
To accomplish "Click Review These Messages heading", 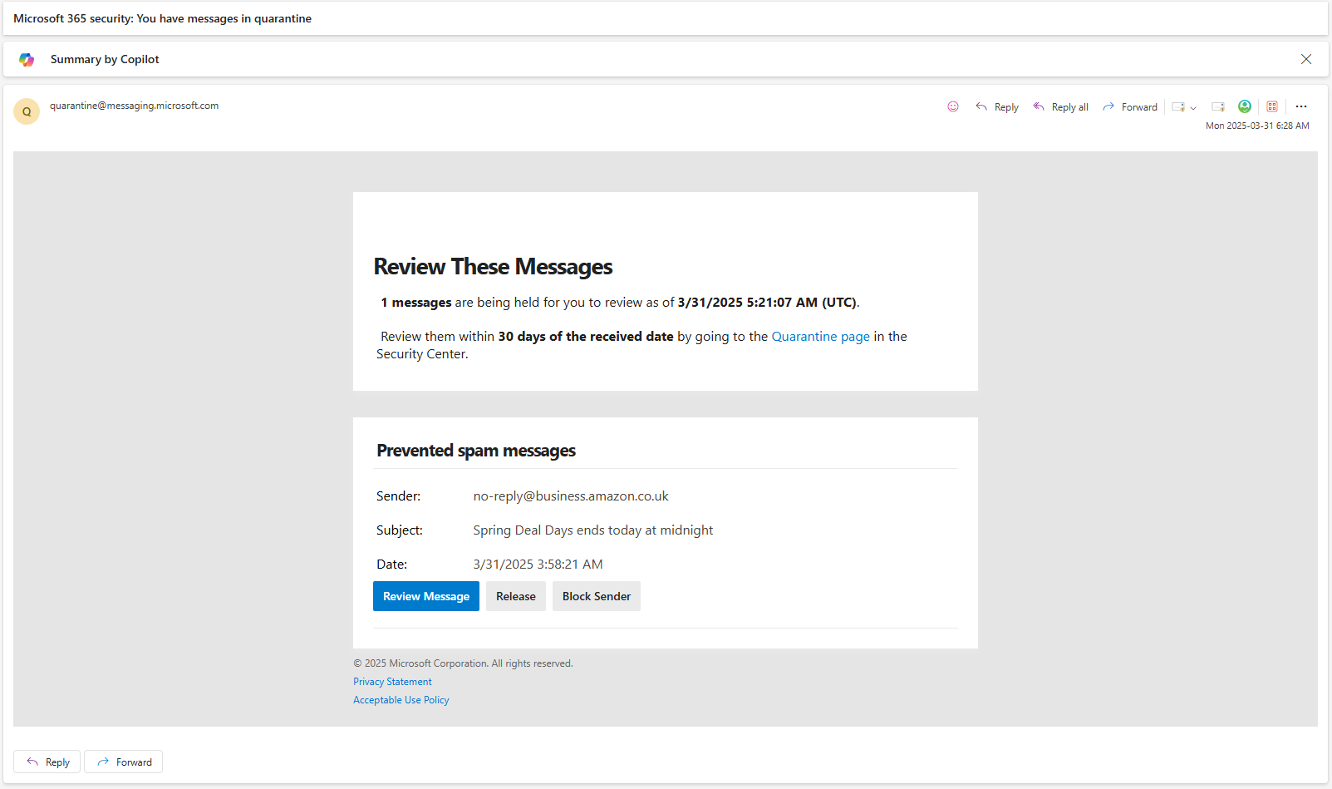I will tap(493, 266).
